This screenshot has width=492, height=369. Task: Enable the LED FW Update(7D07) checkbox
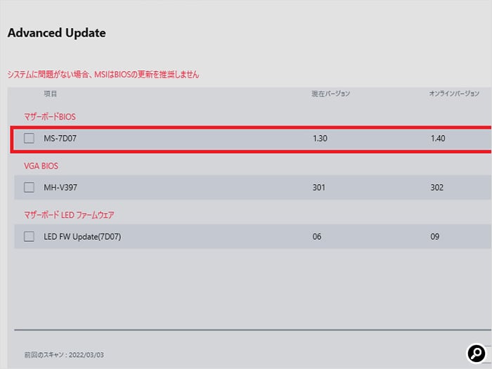(30, 236)
